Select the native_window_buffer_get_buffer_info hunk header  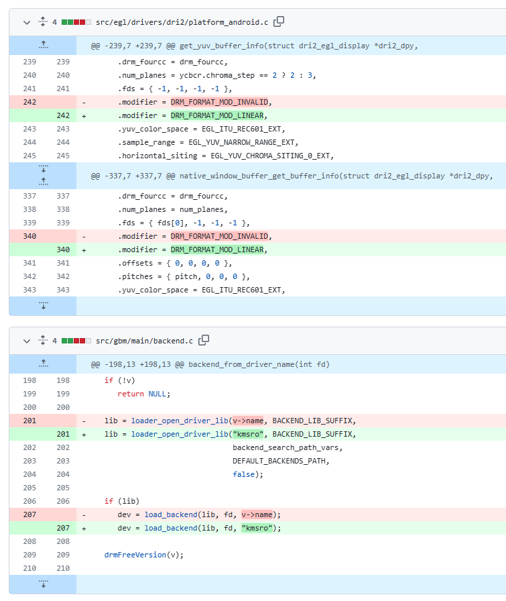click(x=292, y=176)
